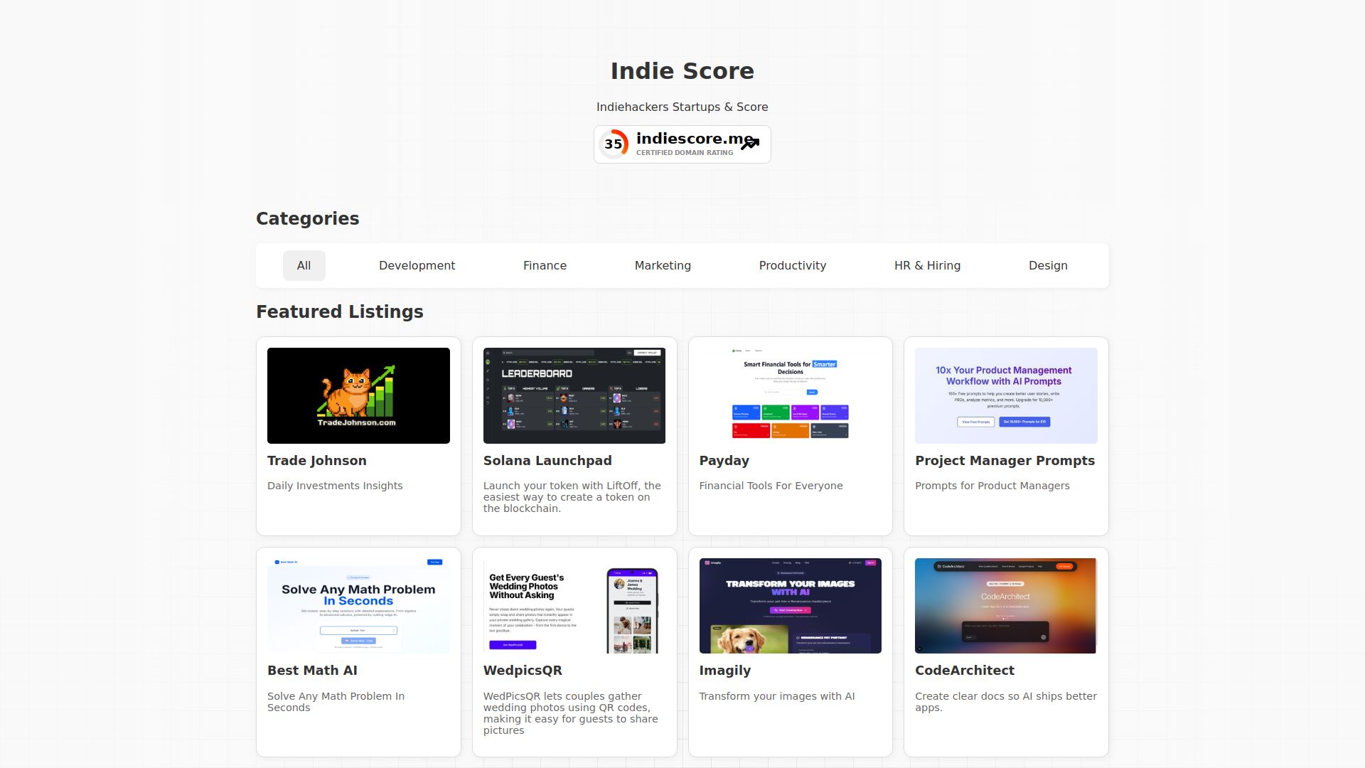Open the WedpicsQR listing
Image resolution: width=1365 pixels, height=768 pixels.
tap(523, 670)
